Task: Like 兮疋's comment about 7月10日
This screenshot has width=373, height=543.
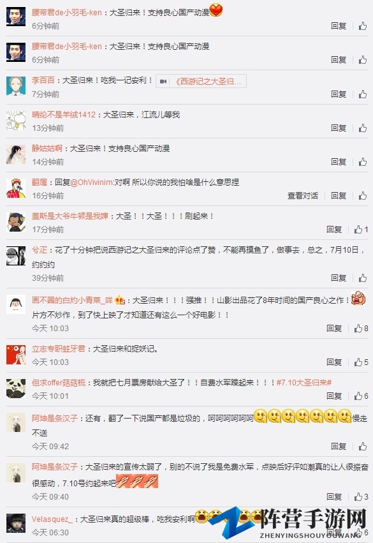Action: (363, 278)
